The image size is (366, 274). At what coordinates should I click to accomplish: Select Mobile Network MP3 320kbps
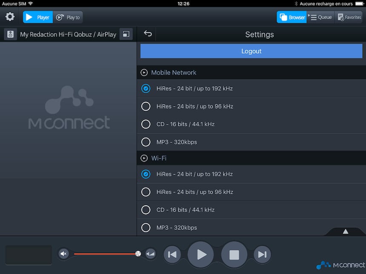252,142
